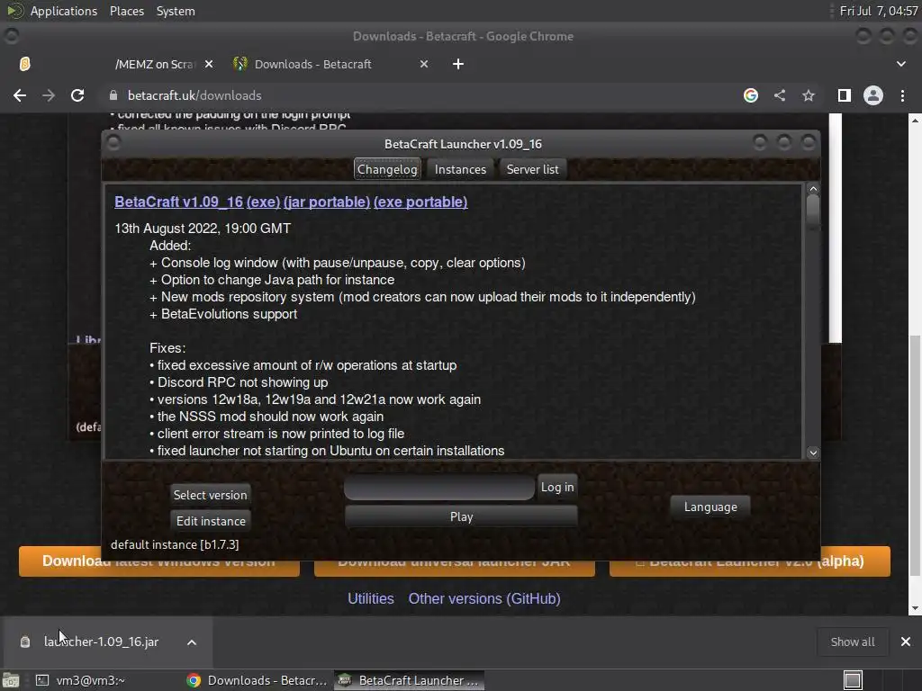Go back in Chrome
922x691 pixels.
(20, 95)
